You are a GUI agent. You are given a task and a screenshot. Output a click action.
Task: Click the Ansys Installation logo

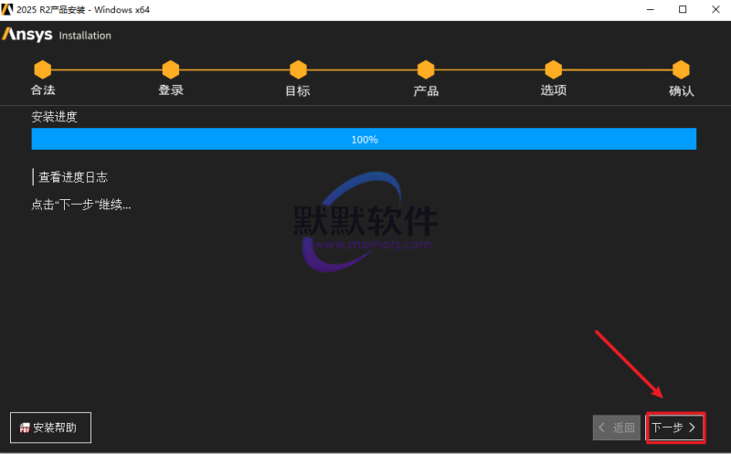pyautogui.click(x=57, y=35)
